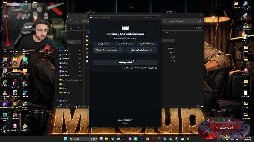
Task: Click the wide game folder selection button
Action: pos(125,62)
